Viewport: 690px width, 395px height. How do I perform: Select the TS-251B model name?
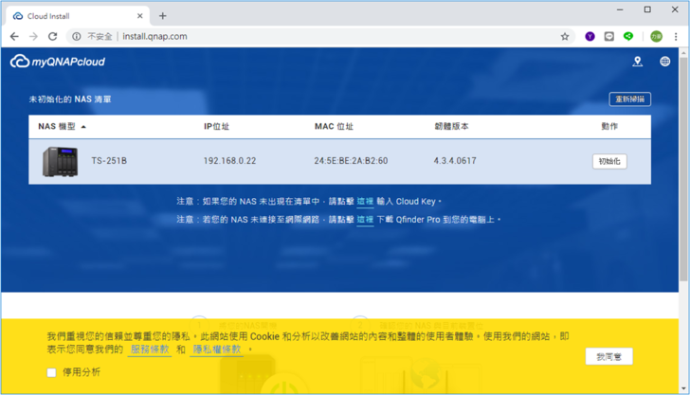109,161
